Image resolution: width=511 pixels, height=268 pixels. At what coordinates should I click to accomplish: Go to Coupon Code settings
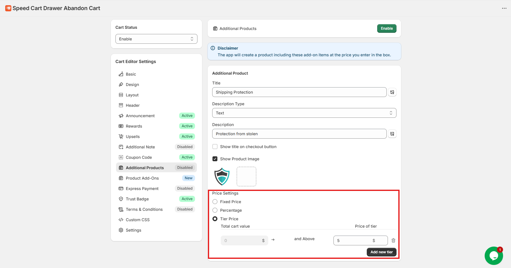(x=139, y=157)
